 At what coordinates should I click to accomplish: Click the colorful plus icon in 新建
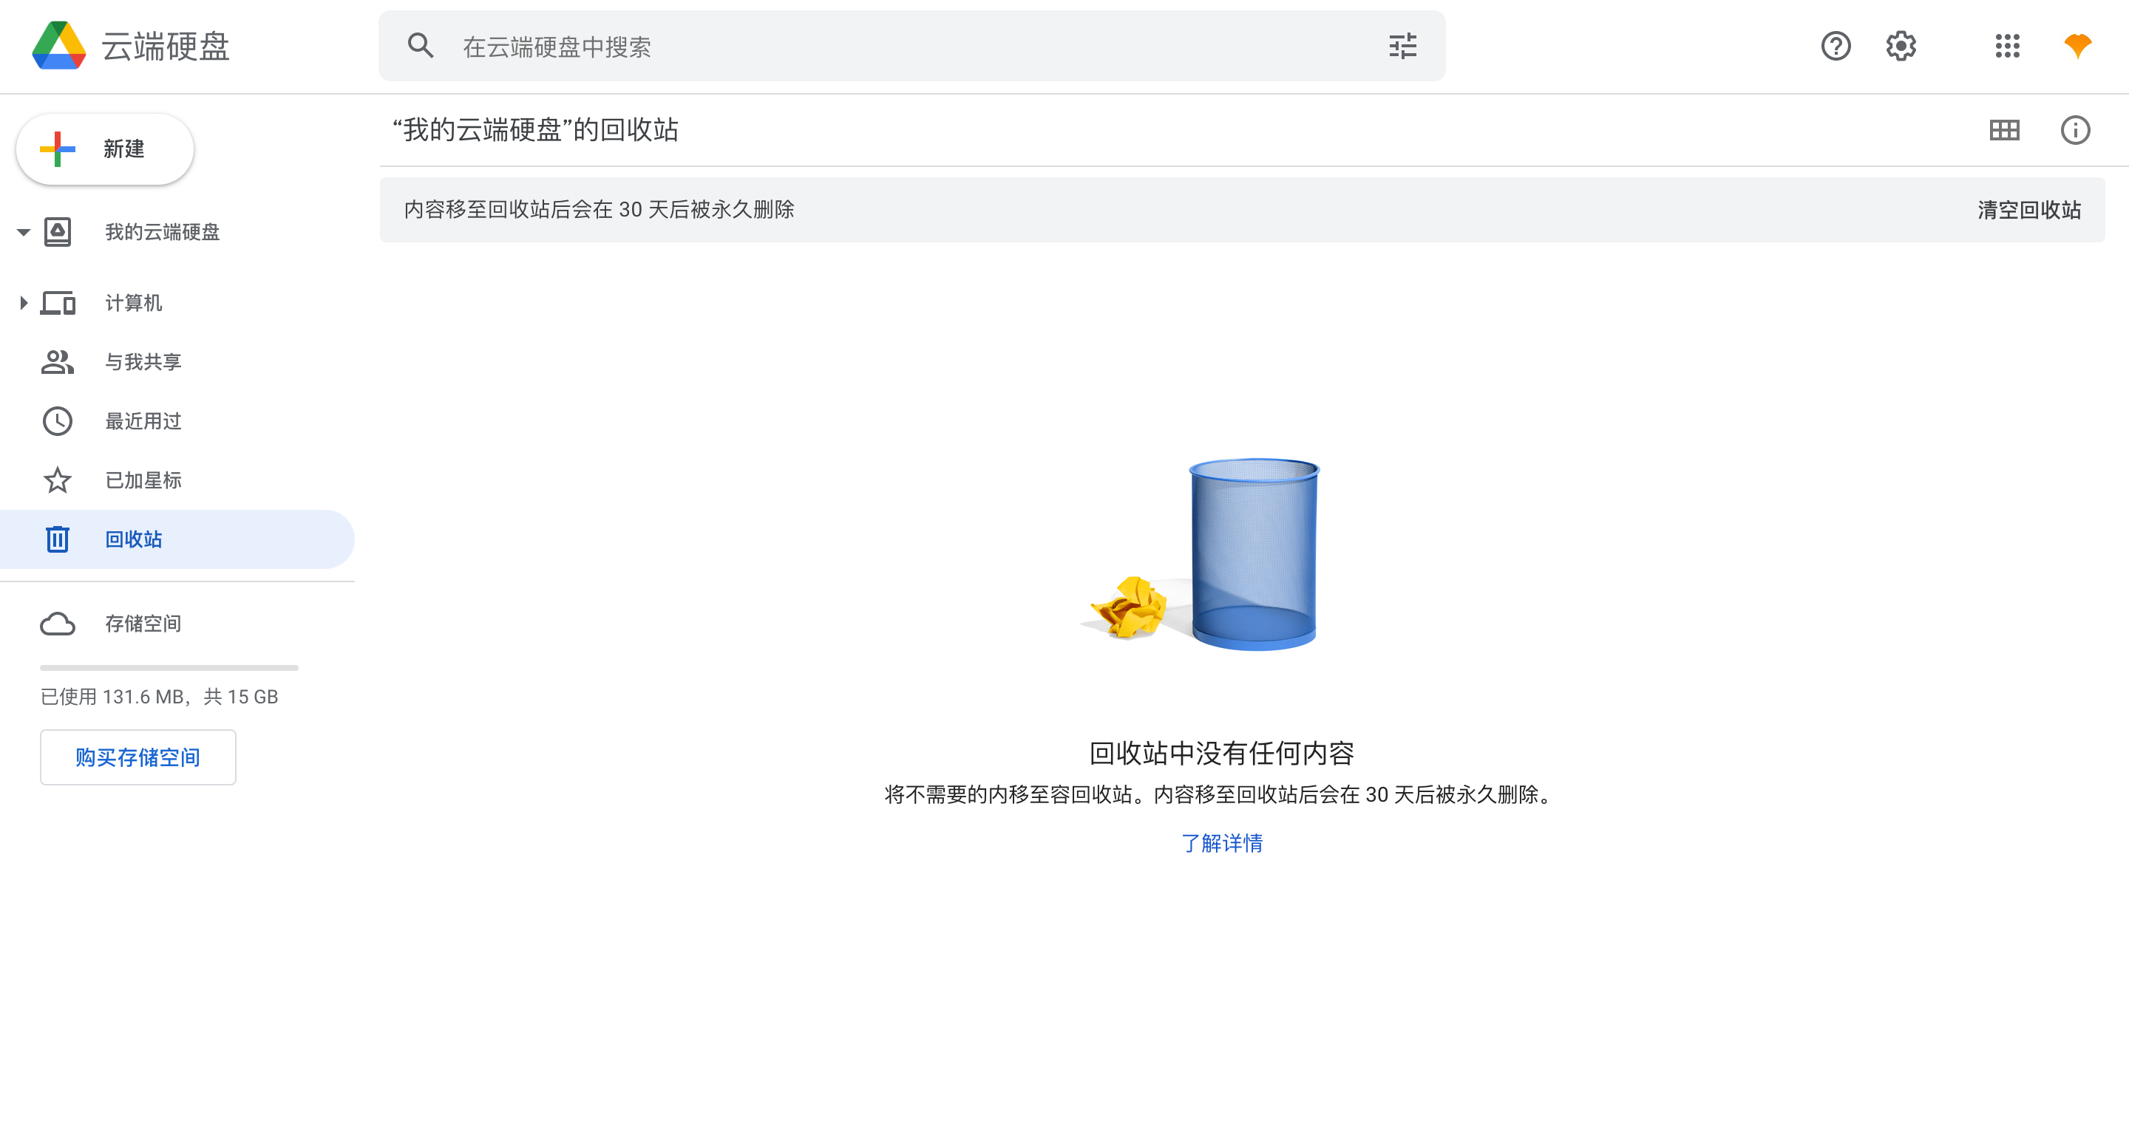pyautogui.click(x=57, y=149)
